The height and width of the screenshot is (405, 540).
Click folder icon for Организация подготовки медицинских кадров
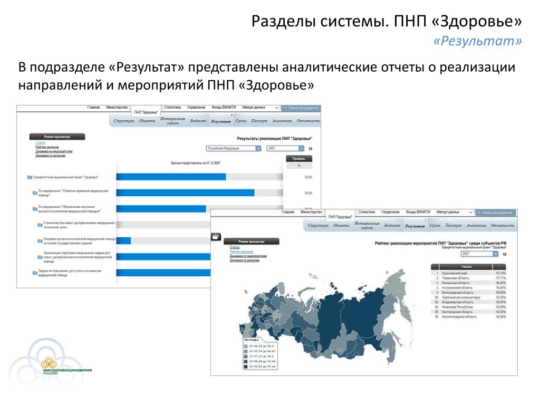pos(40,257)
